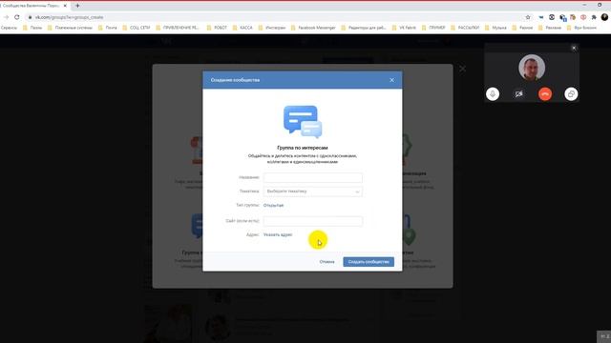The width and height of the screenshot is (611, 343).
Task: End the call with red hang-up button
Action: [545, 93]
